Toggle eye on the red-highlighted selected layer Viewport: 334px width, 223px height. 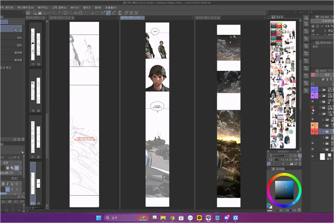(313, 131)
